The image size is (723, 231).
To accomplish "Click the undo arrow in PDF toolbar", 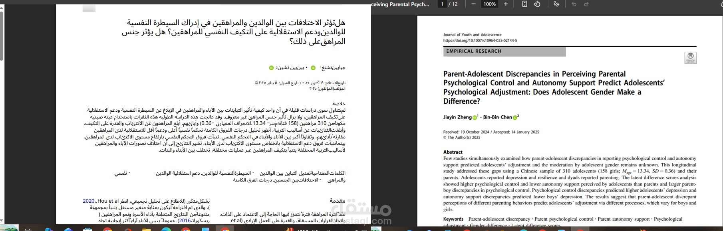I will pyautogui.click(x=574, y=4).
